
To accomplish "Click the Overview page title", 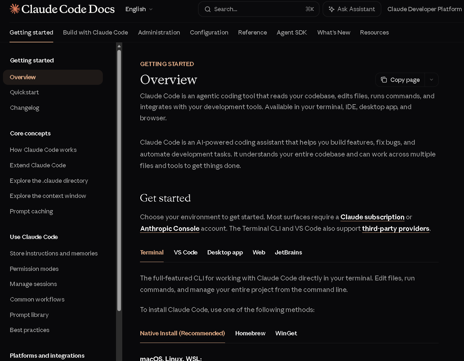I will (x=169, y=80).
